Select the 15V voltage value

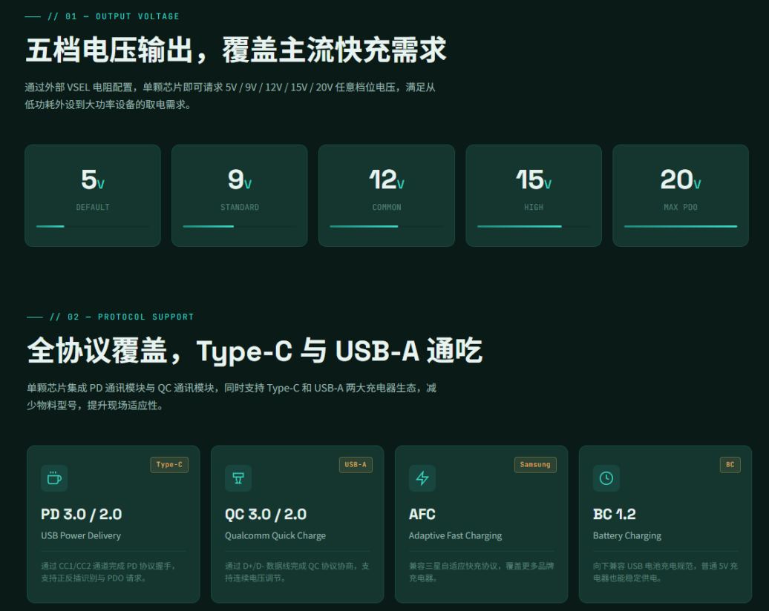coord(534,179)
